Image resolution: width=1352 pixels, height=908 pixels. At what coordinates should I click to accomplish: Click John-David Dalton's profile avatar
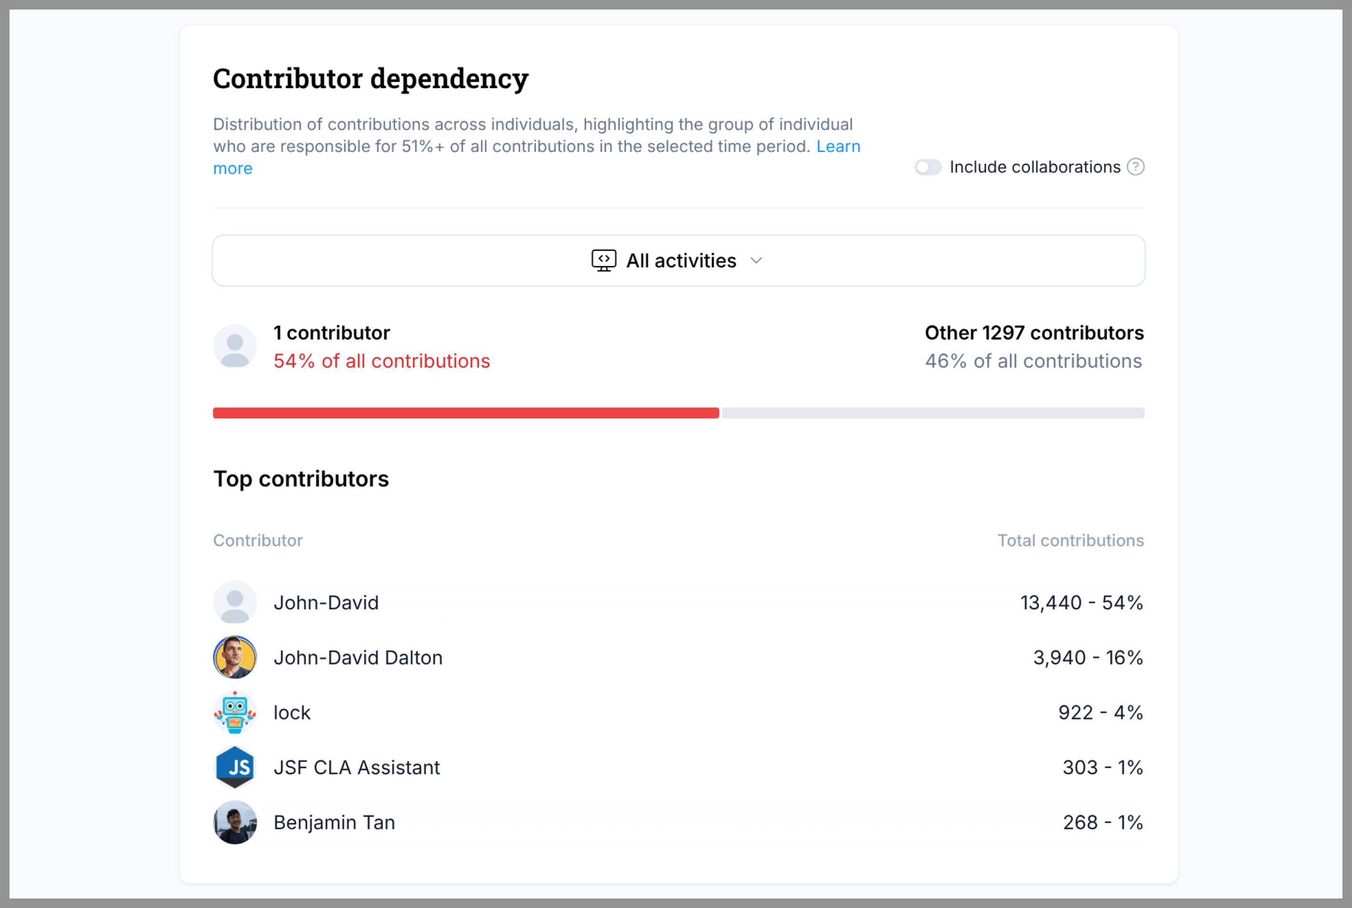(x=234, y=657)
